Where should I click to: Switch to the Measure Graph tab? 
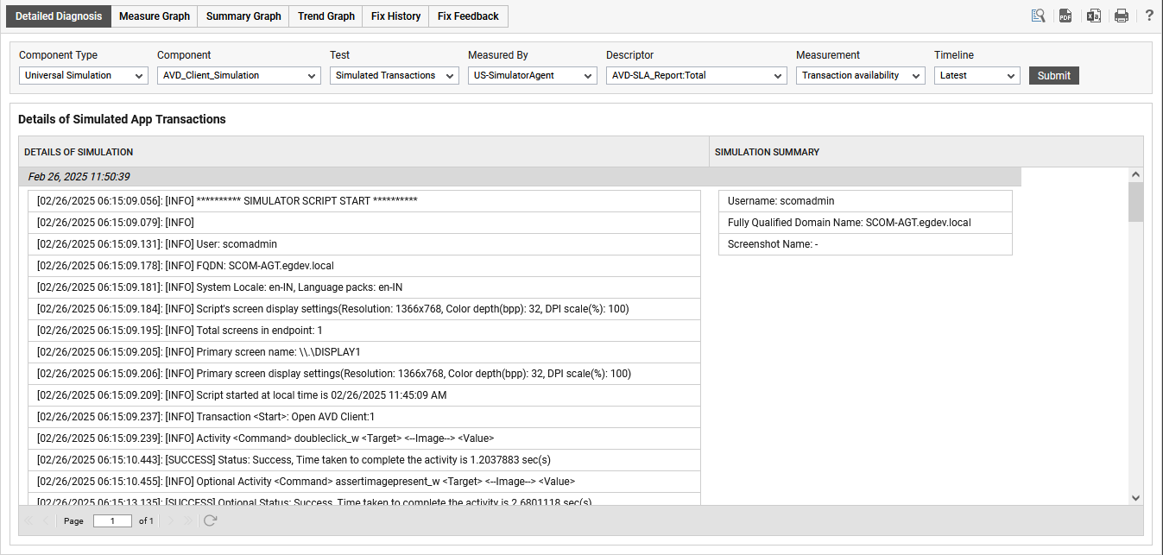pos(155,16)
